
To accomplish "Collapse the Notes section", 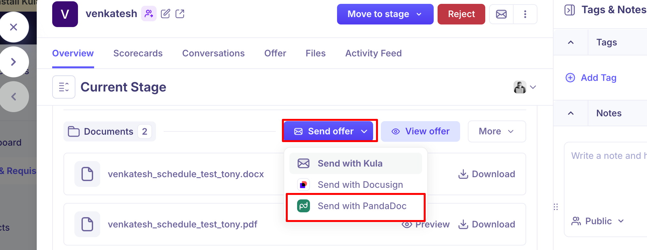I will (x=571, y=113).
